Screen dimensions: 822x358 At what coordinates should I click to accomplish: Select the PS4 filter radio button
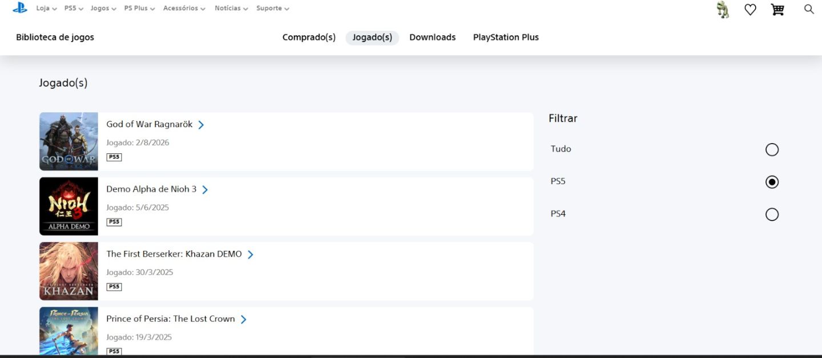[x=772, y=214]
